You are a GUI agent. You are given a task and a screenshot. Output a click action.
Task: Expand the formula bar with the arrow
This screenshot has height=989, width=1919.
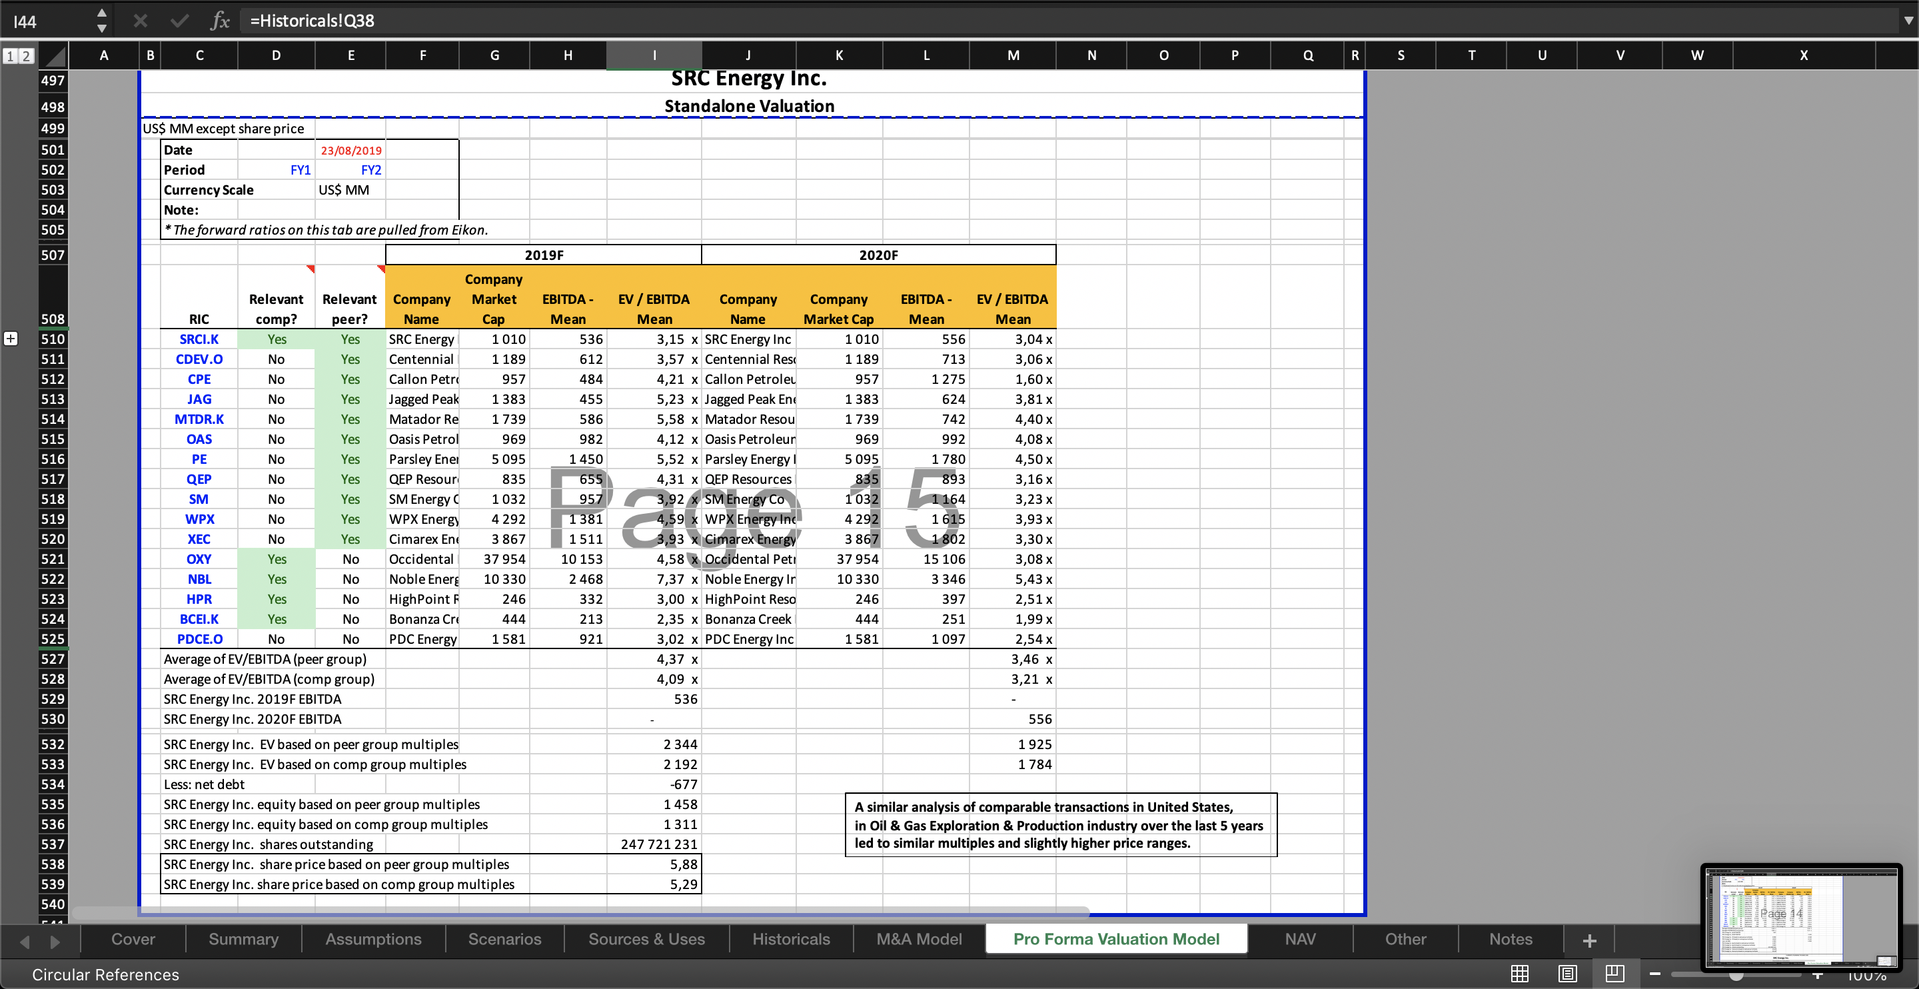1908,21
